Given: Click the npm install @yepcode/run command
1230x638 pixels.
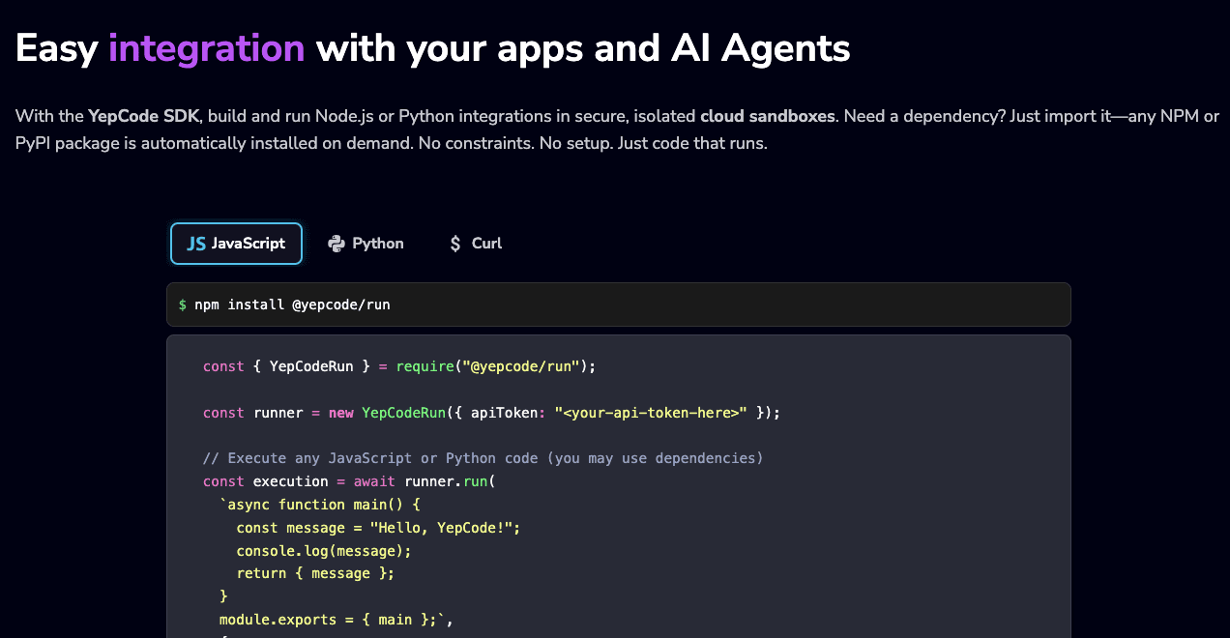Looking at the screenshot, I should coord(292,304).
